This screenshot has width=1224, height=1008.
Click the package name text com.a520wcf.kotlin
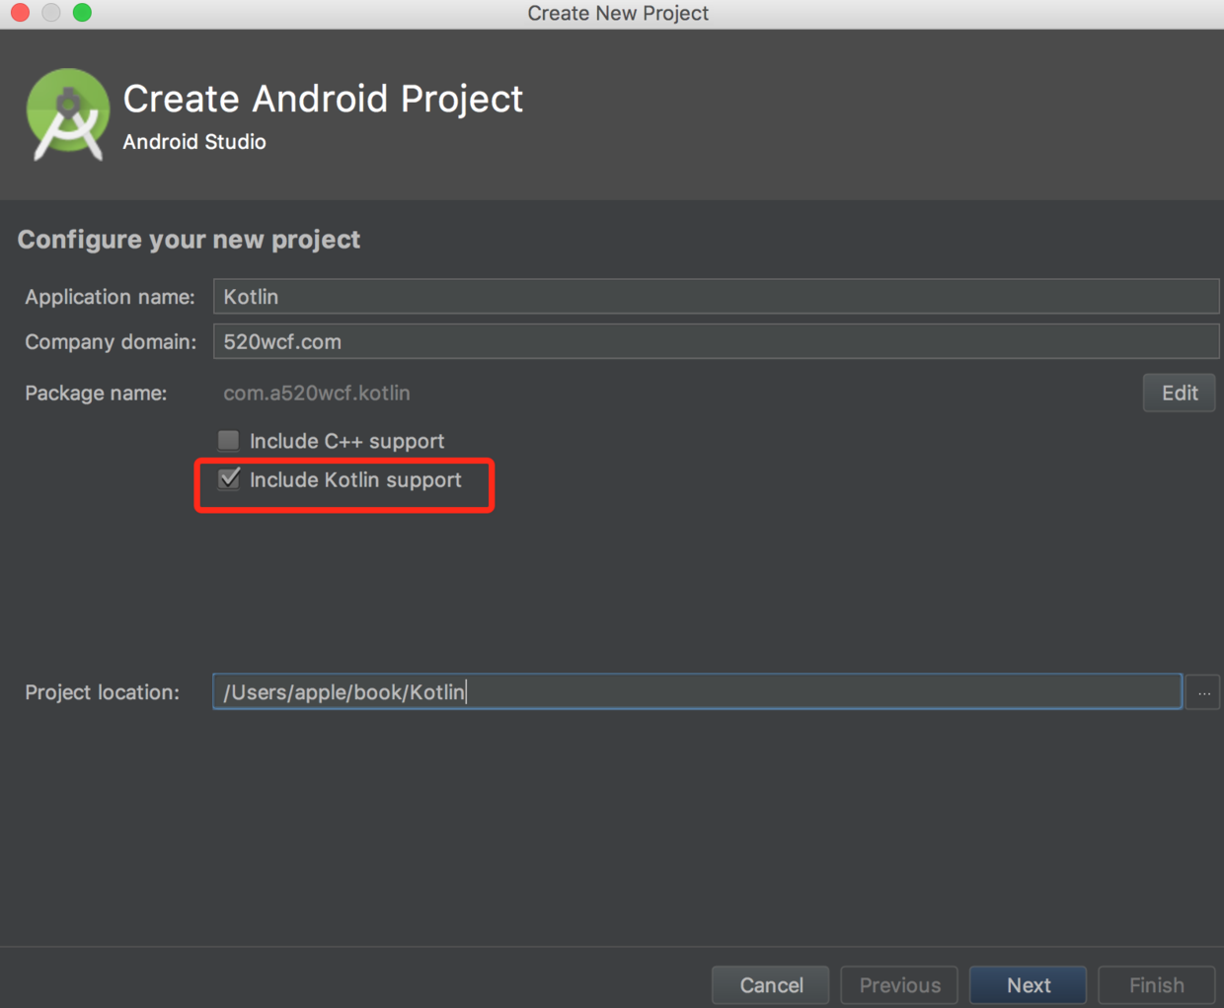click(316, 393)
